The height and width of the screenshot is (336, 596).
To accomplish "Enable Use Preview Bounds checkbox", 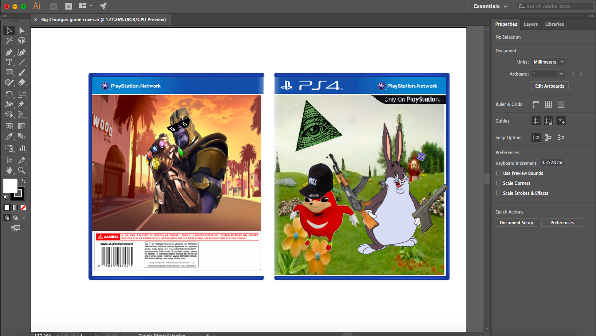I will click(x=499, y=173).
